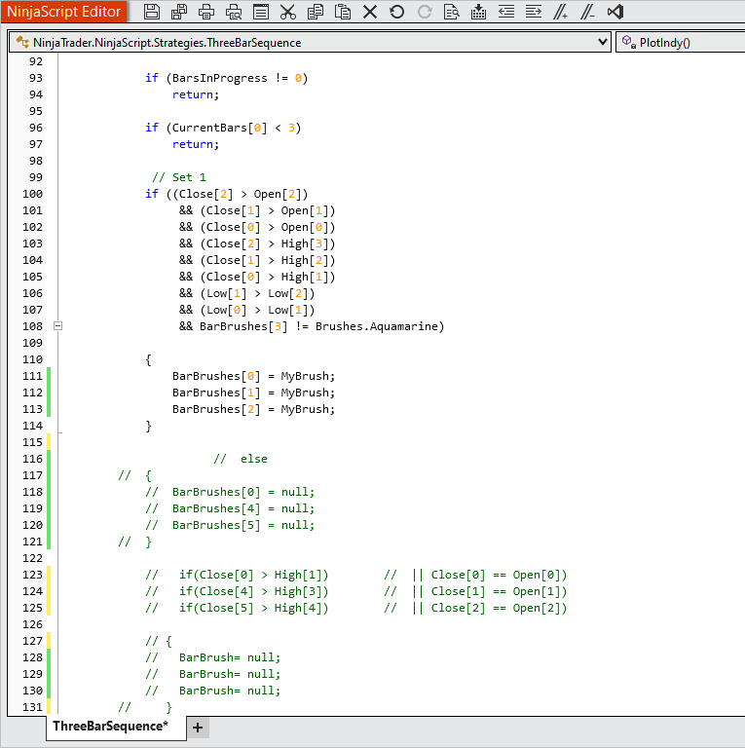Image resolution: width=745 pixels, height=748 pixels.
Task: Click the Copy icon
Action: [315, 13]
